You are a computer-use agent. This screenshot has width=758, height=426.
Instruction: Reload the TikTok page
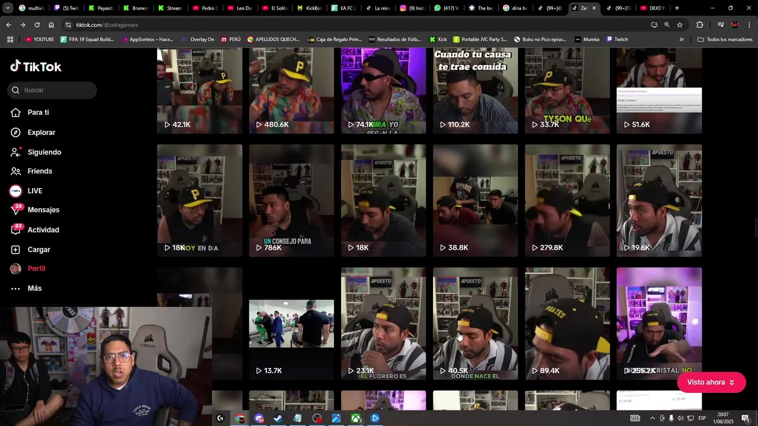click(37, 25)
